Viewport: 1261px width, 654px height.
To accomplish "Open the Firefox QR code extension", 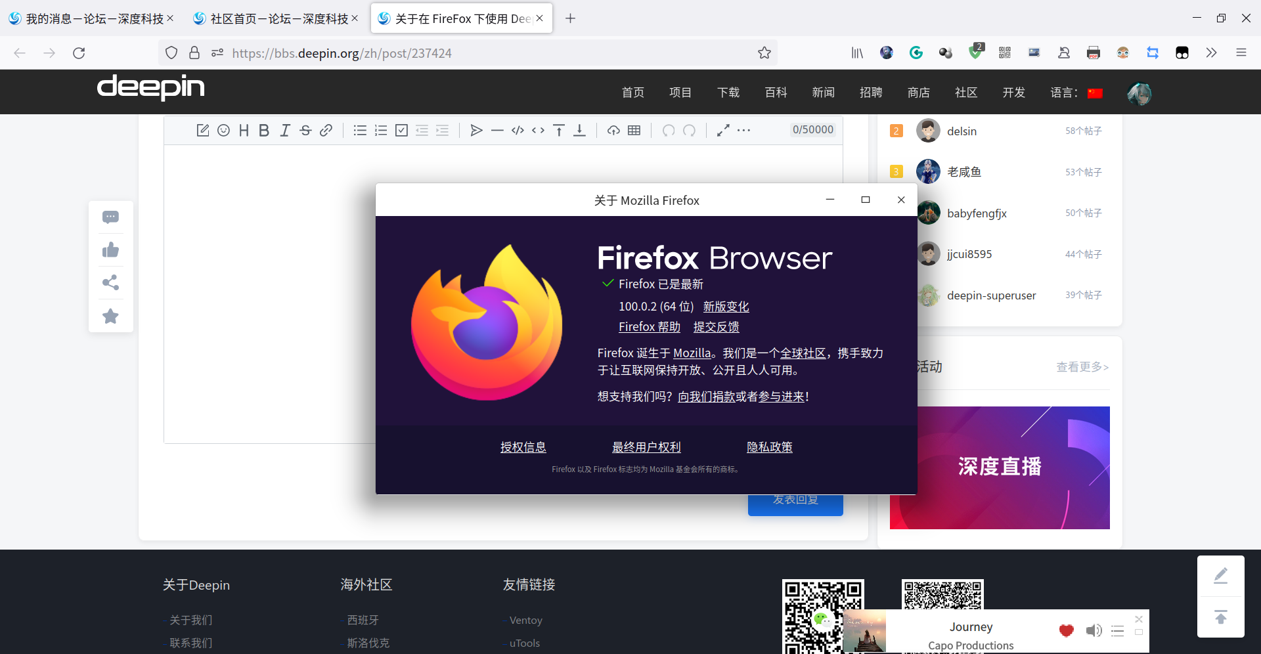I will (x=1004, y=53).
